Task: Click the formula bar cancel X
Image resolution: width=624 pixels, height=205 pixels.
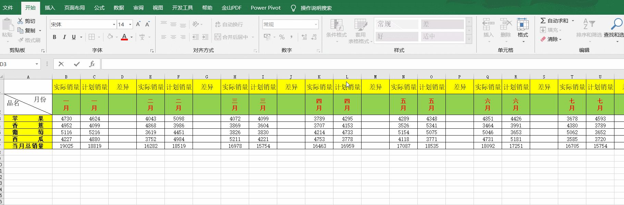Action: pyautogui.click(x=61, y=64)
